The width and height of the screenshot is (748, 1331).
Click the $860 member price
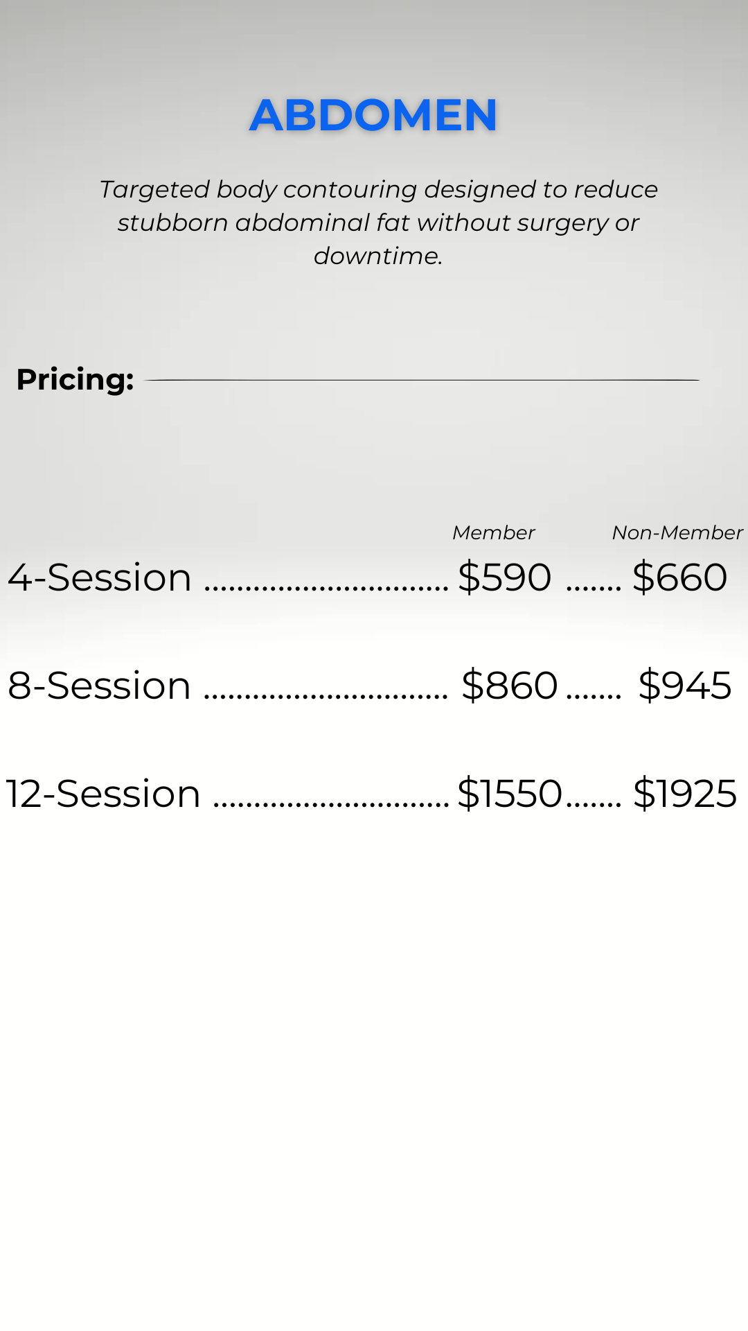[x=509, y=686]
